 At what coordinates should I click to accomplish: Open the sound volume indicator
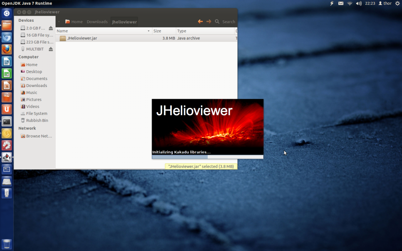359,3
